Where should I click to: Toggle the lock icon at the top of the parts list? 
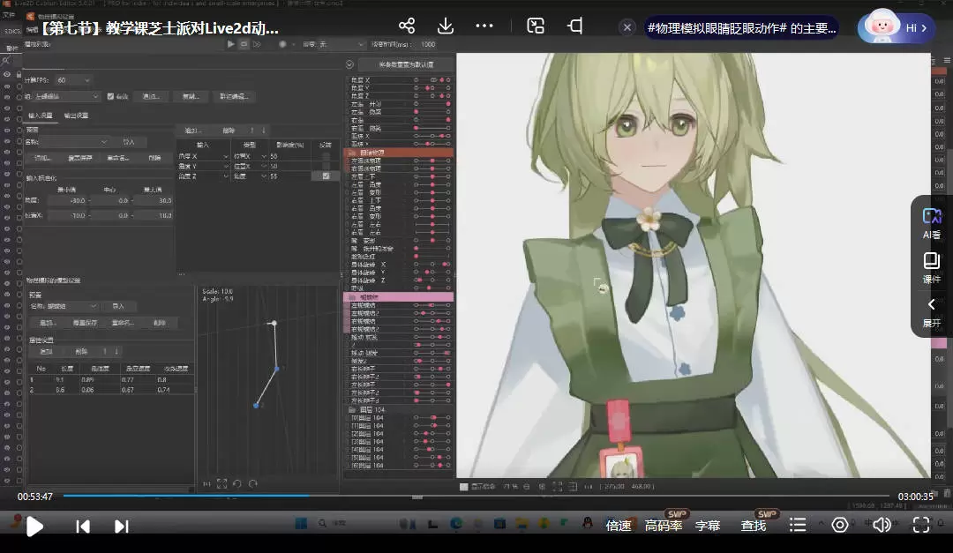tap(19, 74)
